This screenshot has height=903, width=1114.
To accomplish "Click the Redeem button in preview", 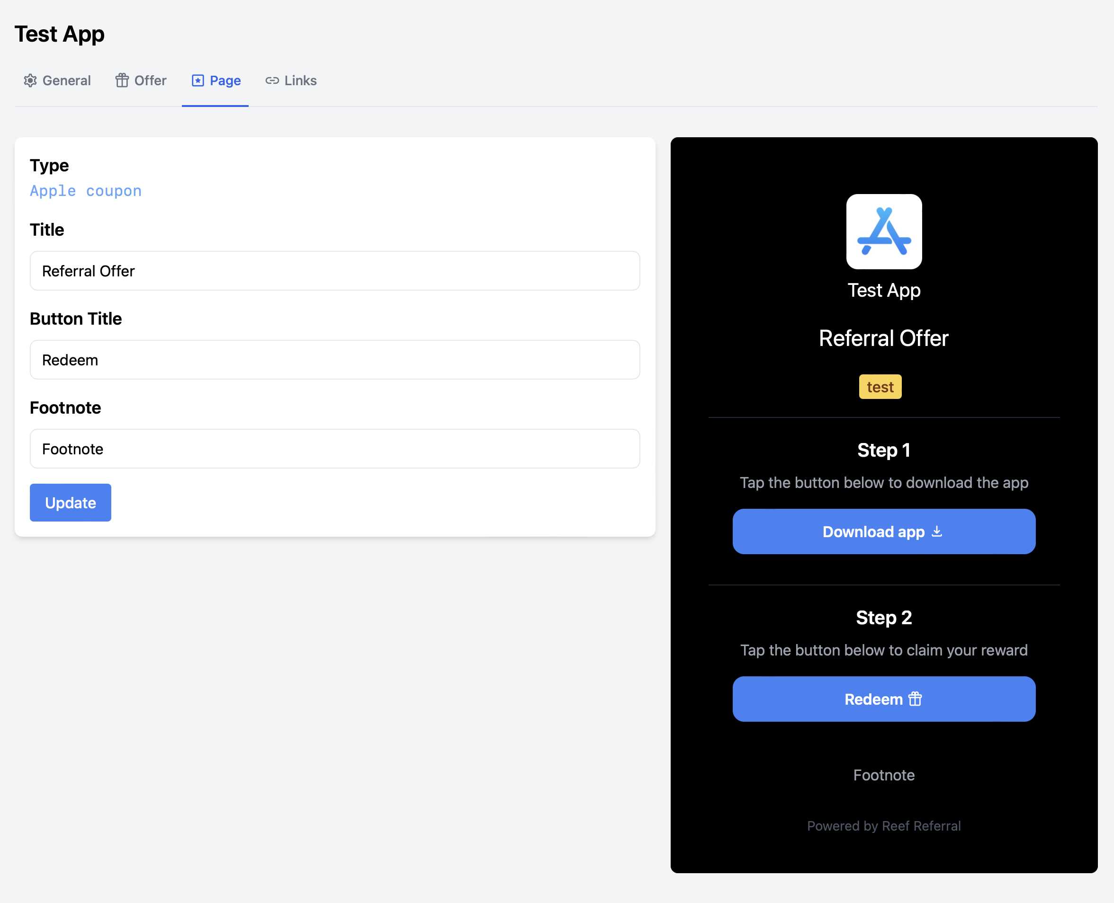I will pyautogui.click(x=883, y=699).
